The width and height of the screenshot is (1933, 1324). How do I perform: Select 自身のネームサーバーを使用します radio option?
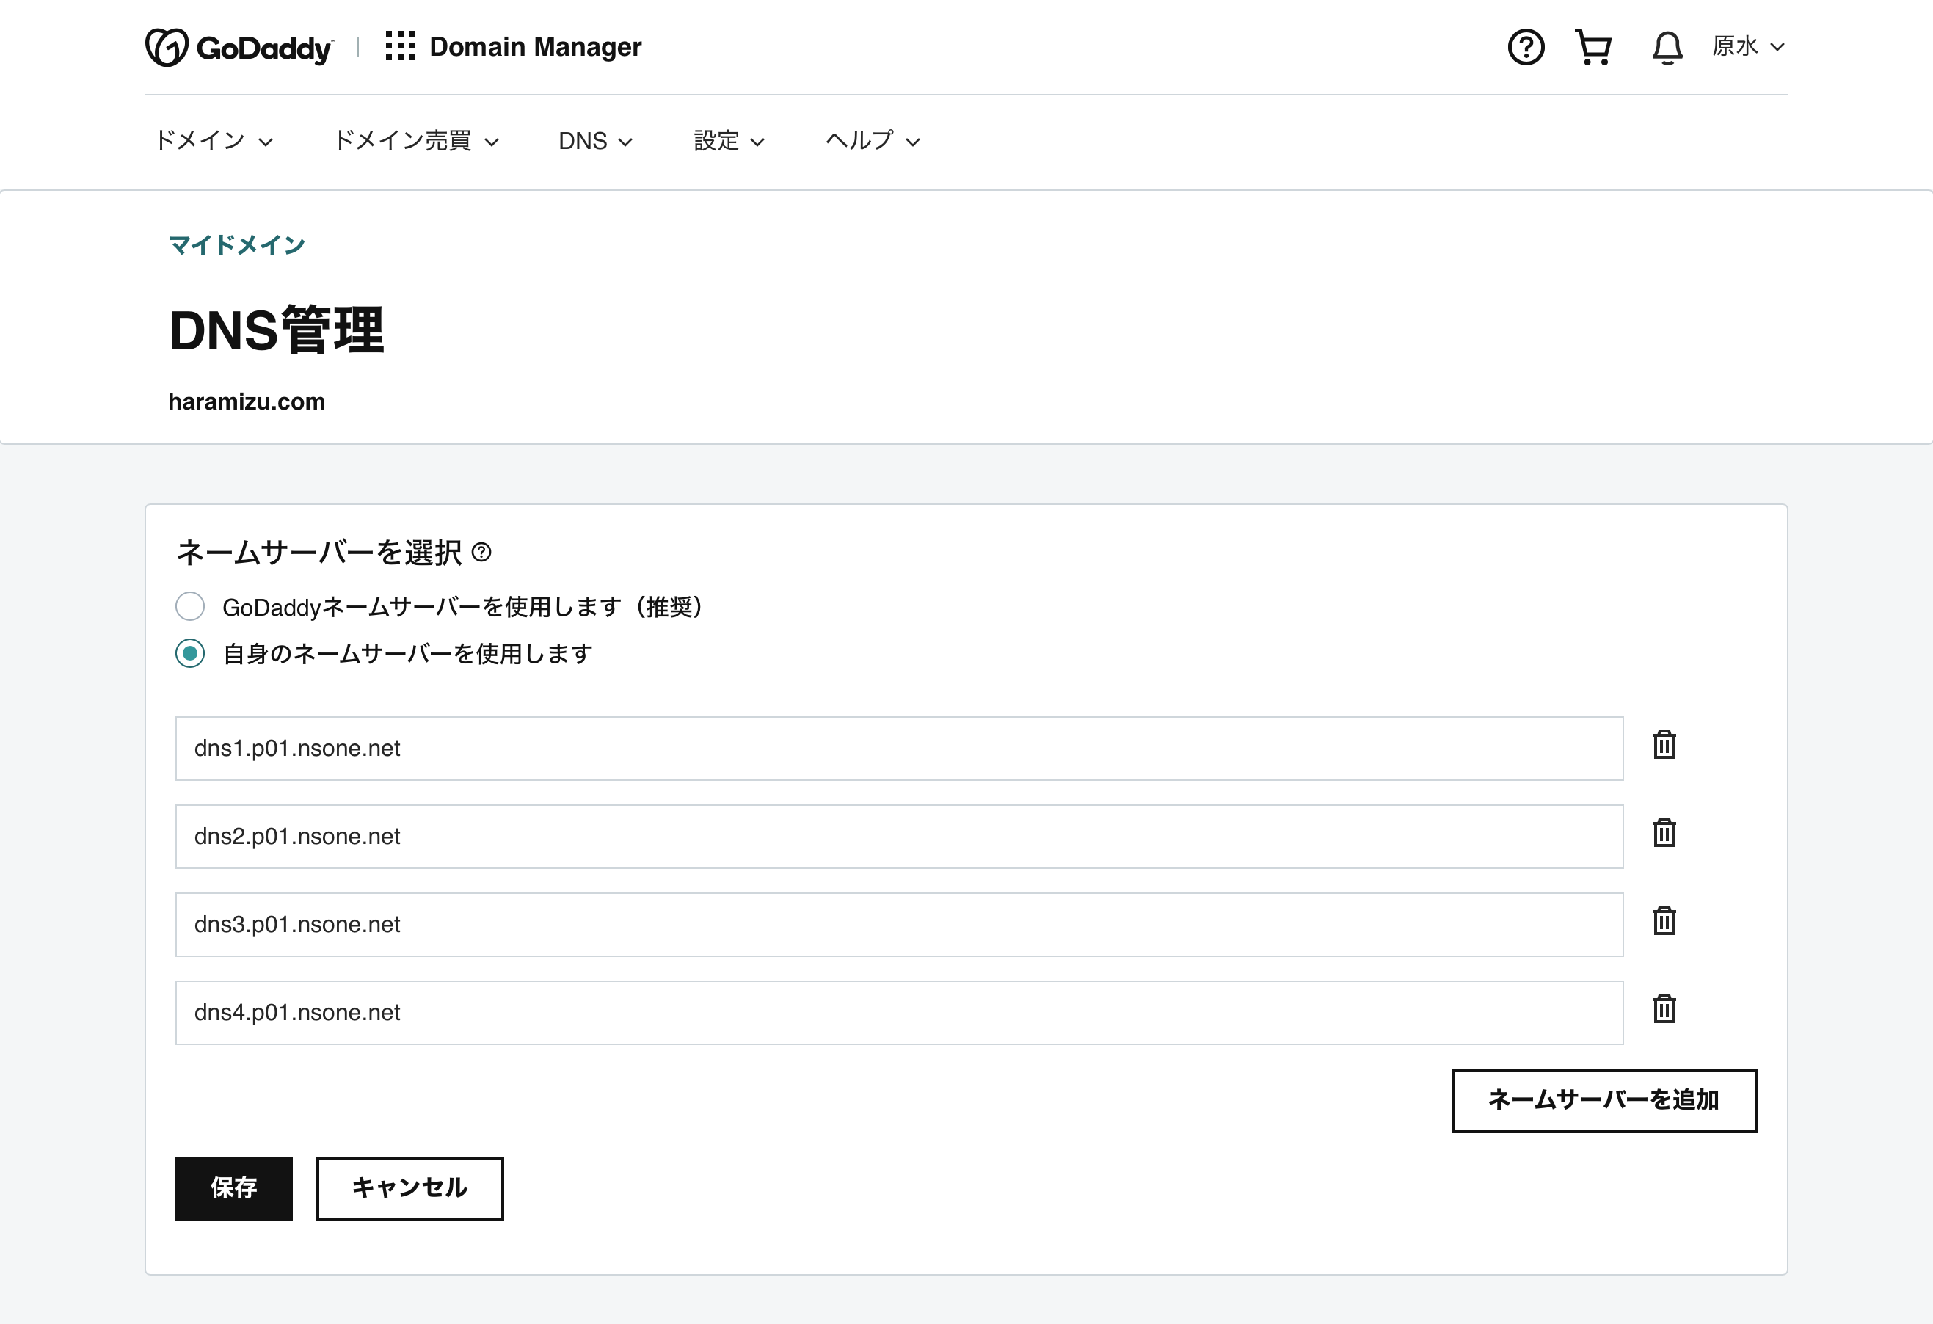(191, 653)
